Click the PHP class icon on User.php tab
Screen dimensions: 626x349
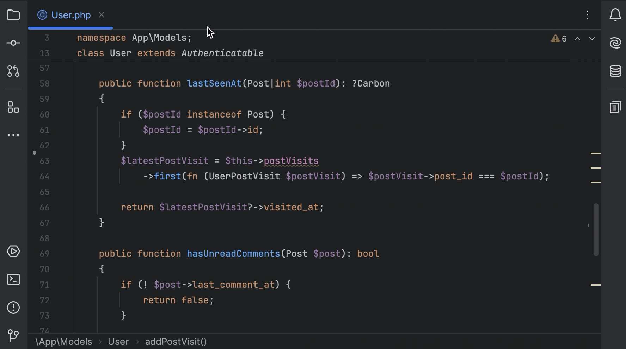(x=42, y=15)
